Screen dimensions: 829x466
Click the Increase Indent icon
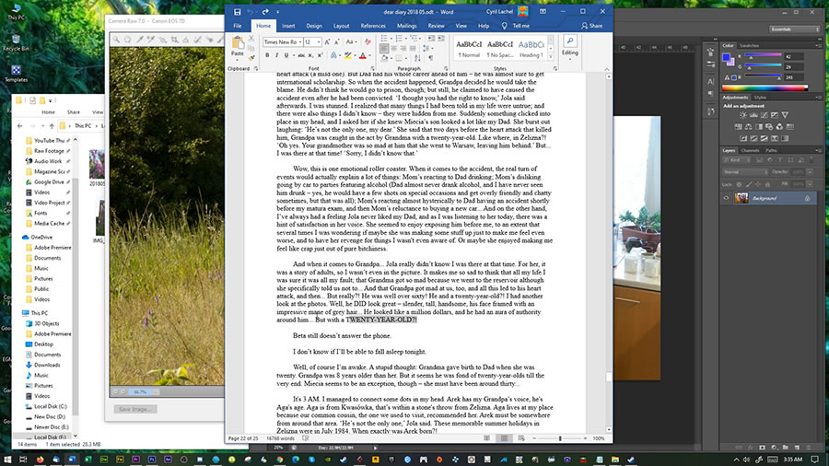click(x=441, y=38)
